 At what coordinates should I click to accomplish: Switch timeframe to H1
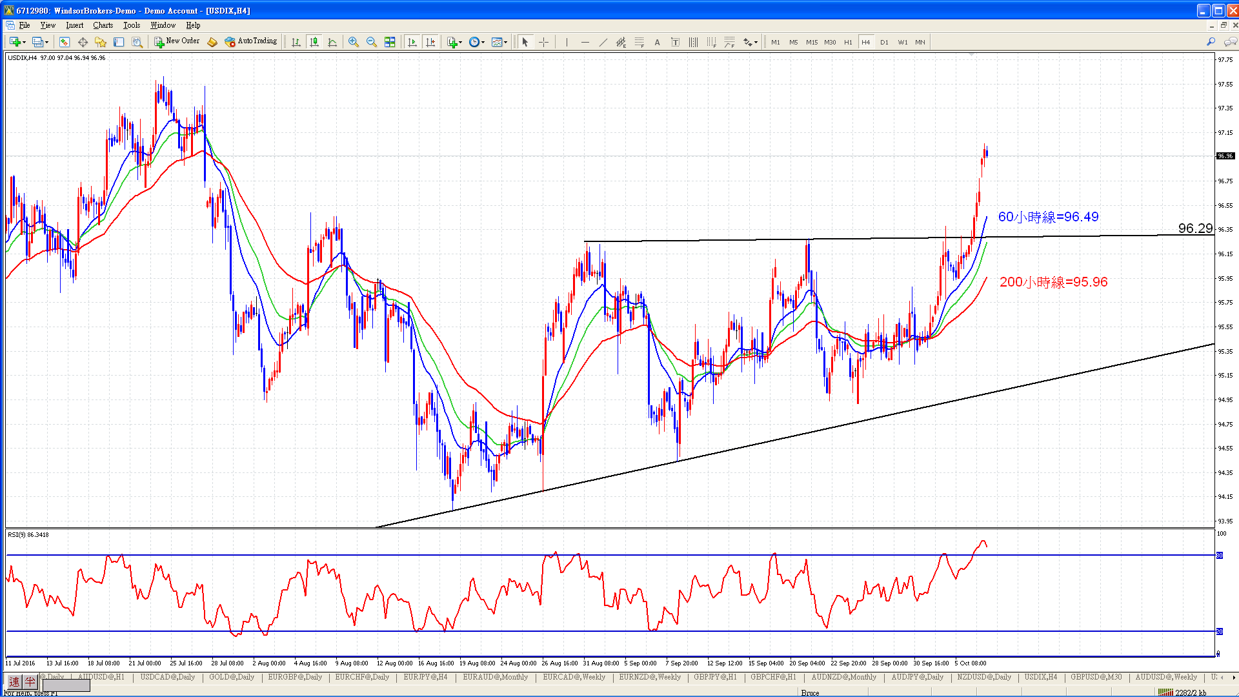tap(848, 42)
